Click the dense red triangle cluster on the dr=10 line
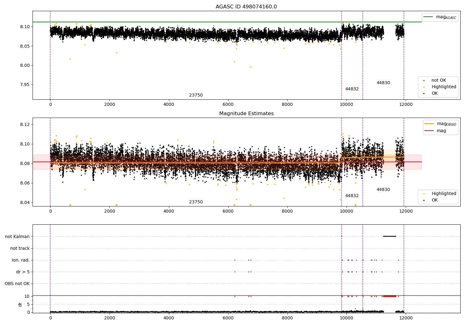Screen dimensions: 465x325 pos(389,297)
